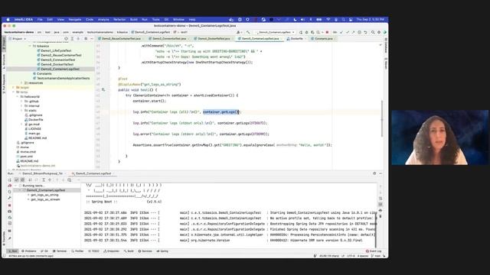Open the Project view dropdown

coord(18,39)
